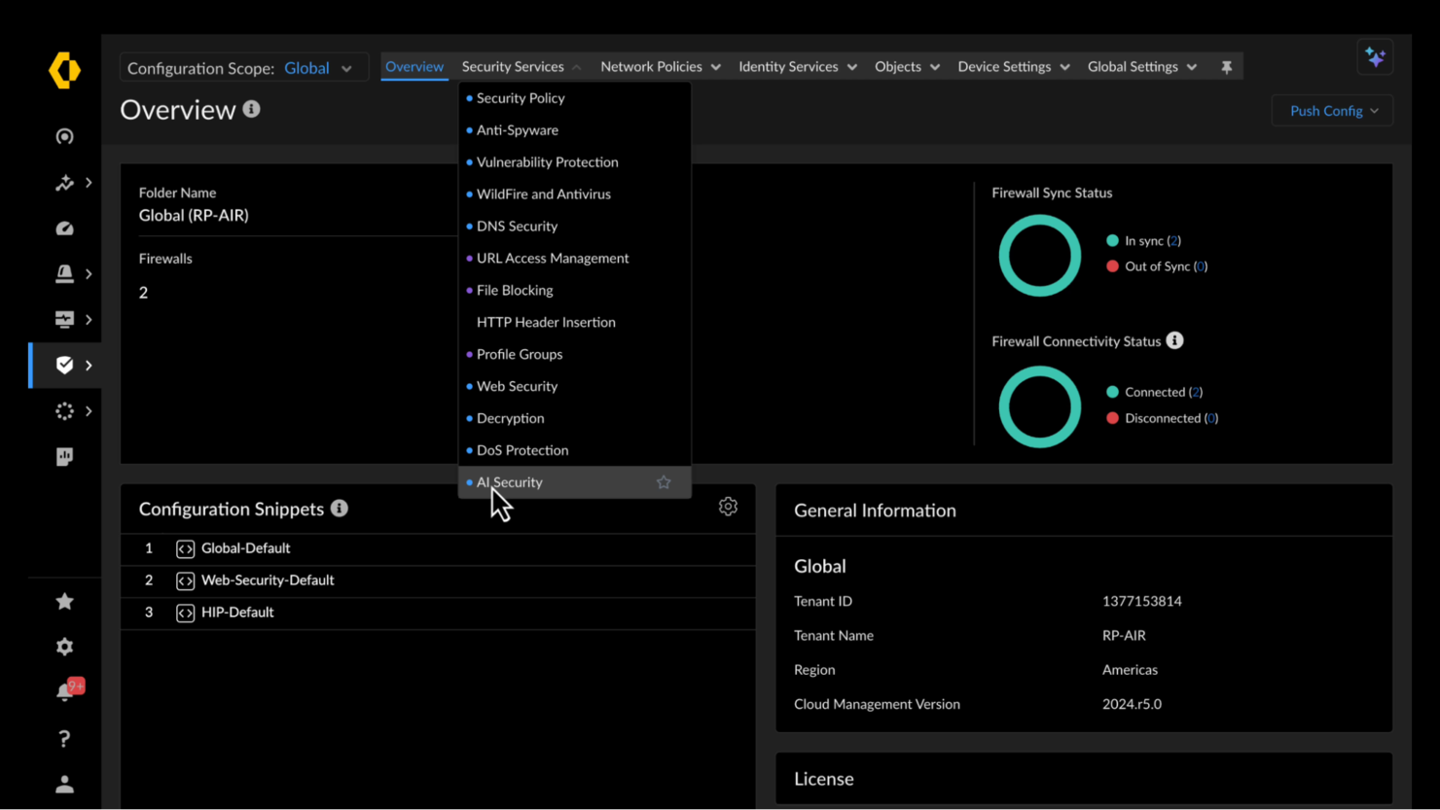Expand the Network Policies menu

(660, 66)
